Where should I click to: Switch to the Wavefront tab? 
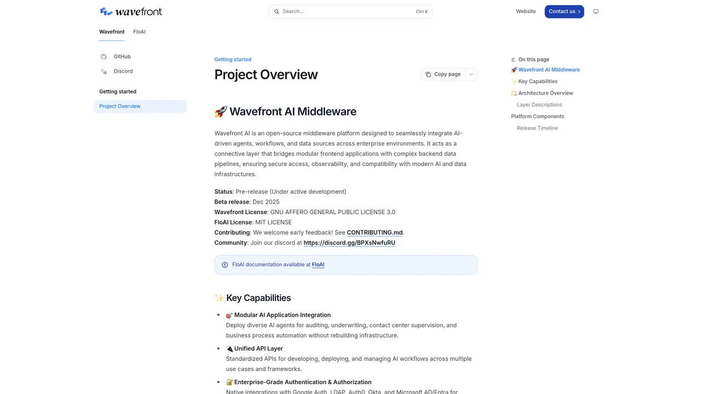(112, 32)
